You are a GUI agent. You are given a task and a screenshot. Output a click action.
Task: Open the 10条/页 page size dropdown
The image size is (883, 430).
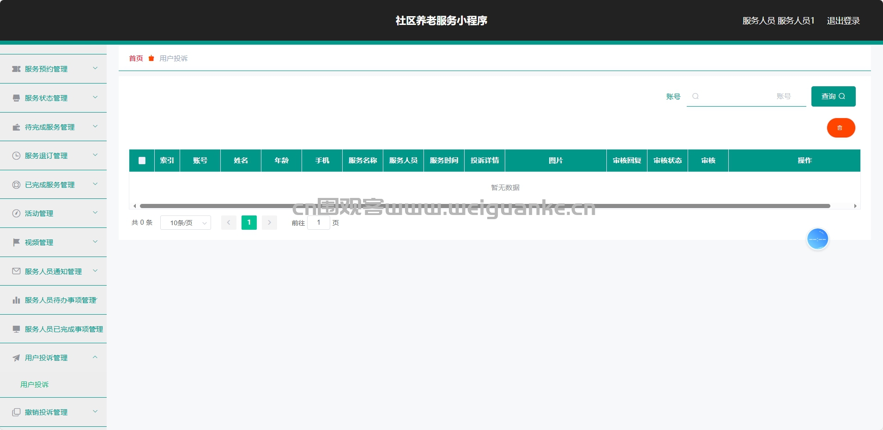click(x=186, y=223)
